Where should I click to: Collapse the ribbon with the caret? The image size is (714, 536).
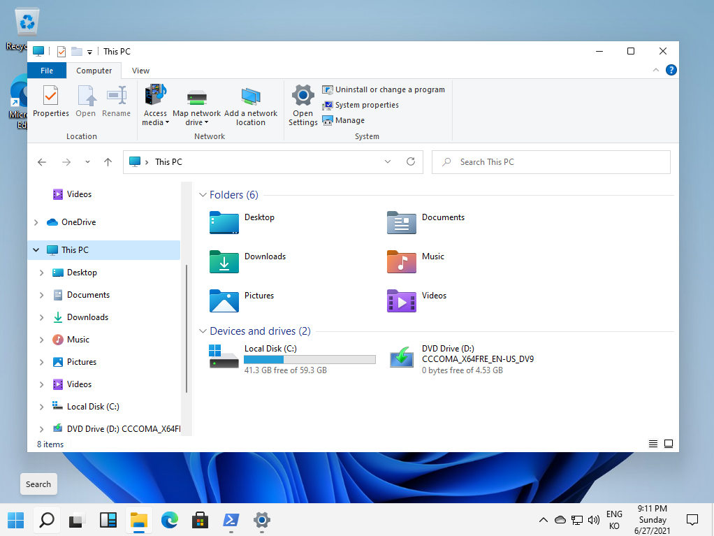click(x=656, y=70)
